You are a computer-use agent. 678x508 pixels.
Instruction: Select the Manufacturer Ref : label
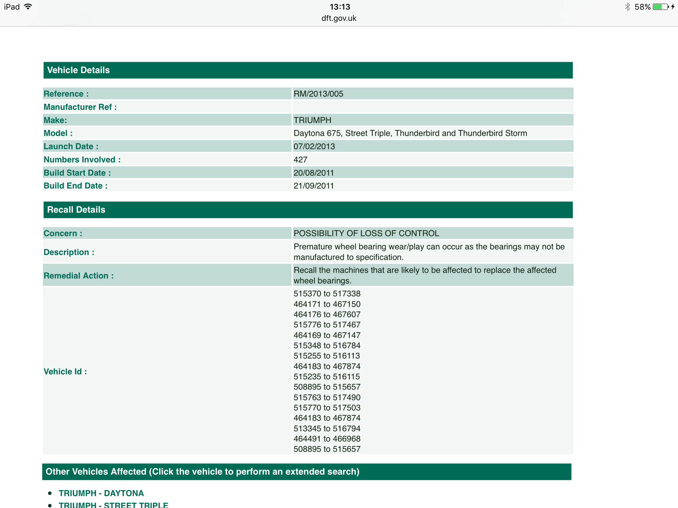(x=80, y=107)
